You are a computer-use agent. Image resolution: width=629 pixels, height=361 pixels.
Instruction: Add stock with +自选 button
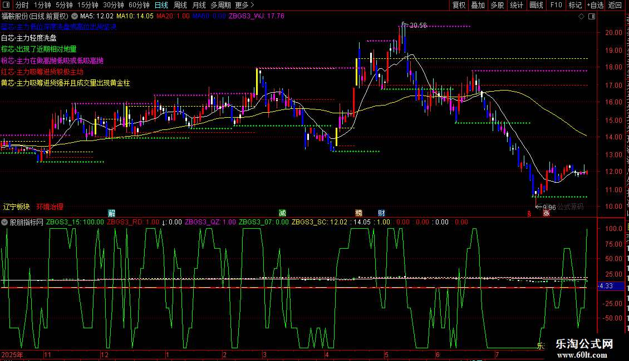pyautogui.click(x=595, y=5)
